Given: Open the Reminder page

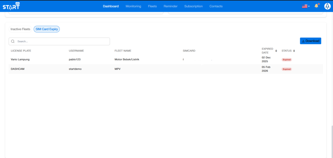Looking at the screenshot, I should pos(170,6).
